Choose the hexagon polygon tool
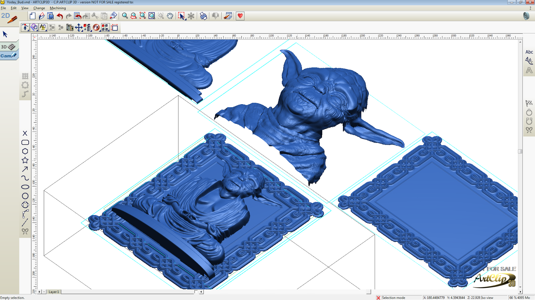535x300 pixels. [x=25, y=151]
